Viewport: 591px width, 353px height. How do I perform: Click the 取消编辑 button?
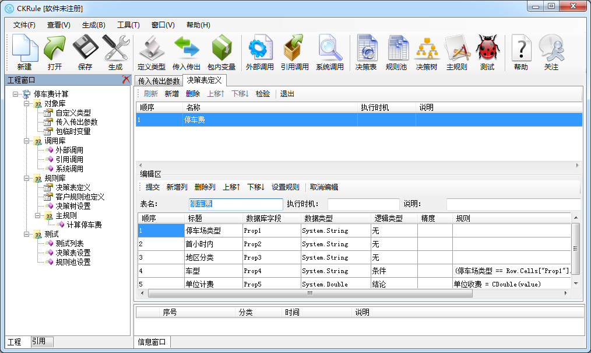(x=324, y=187)
